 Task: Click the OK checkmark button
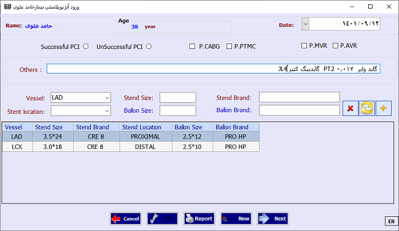162,219
